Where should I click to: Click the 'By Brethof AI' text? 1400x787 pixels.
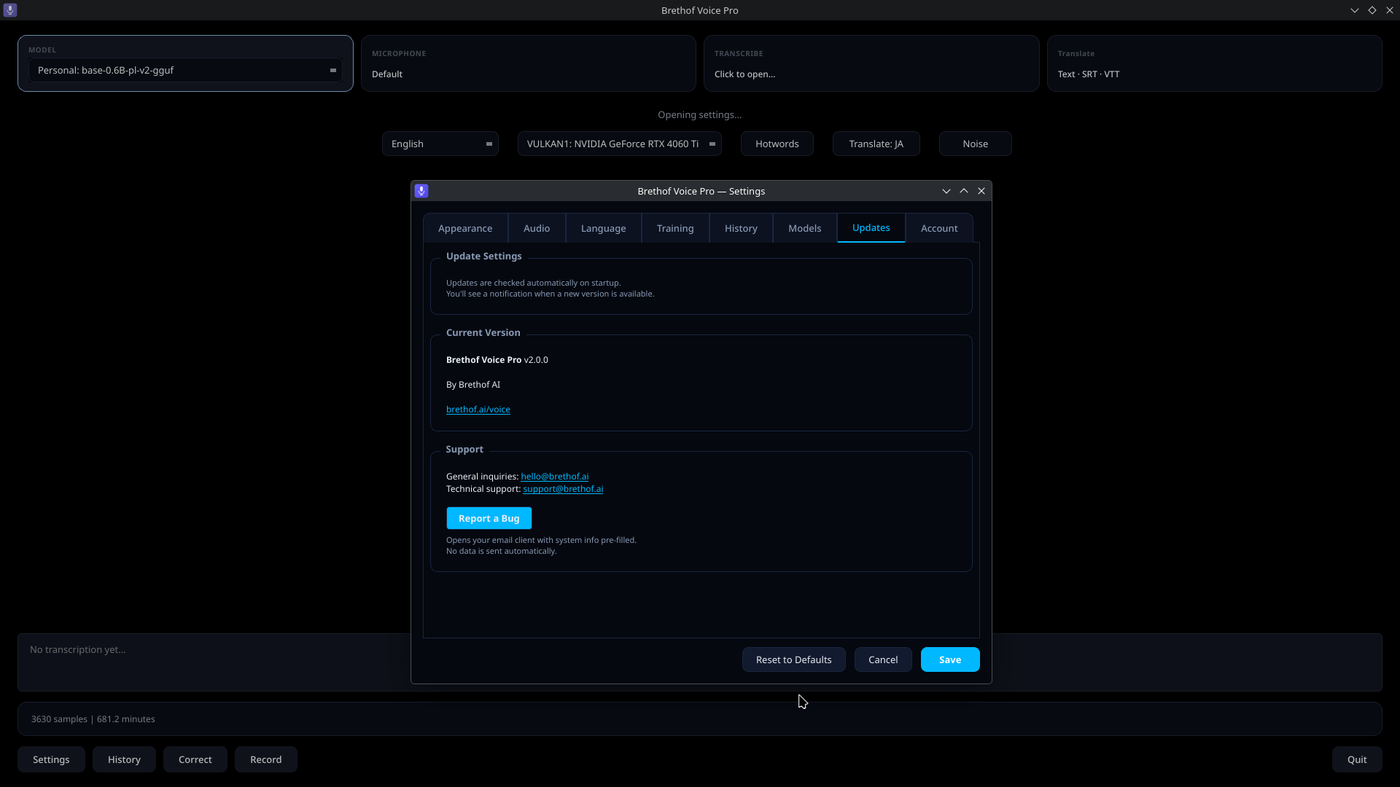click(473, 385)
